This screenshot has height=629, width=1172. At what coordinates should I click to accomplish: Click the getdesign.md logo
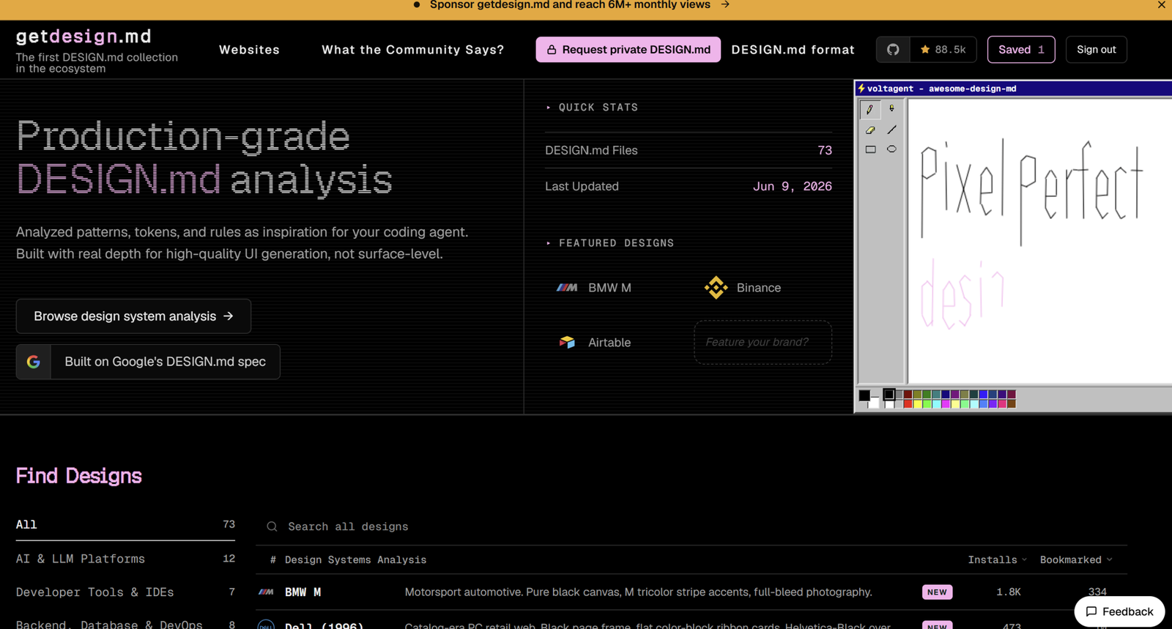[84, 36]
